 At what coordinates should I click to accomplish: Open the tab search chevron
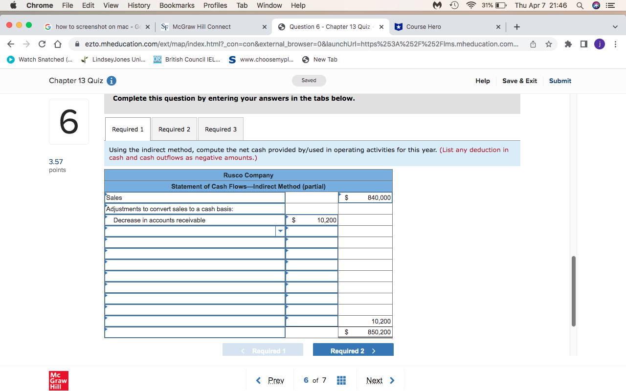click(x=615, y=27)
